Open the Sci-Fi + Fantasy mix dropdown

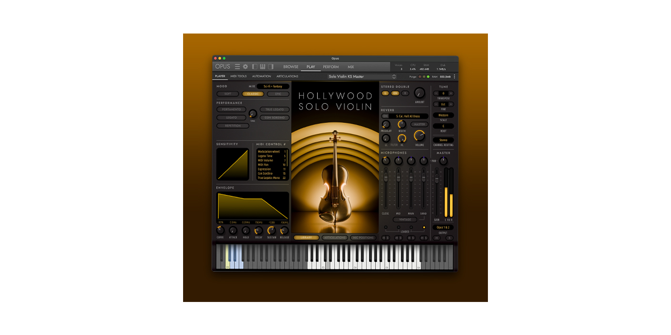tap(273, 87)
